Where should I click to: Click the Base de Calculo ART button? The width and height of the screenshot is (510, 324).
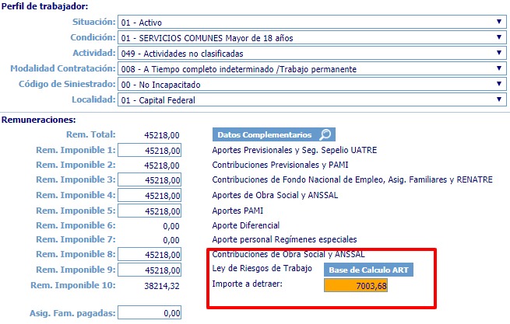pos(368,270)
